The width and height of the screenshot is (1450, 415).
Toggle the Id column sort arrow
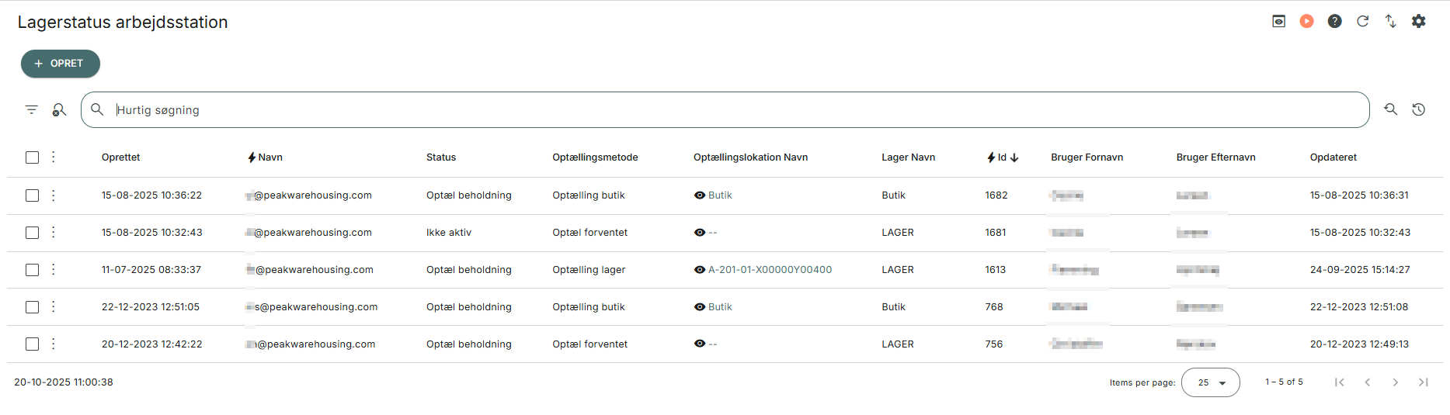coord(1014,157)
